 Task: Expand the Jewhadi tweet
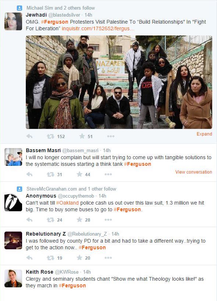204,134
